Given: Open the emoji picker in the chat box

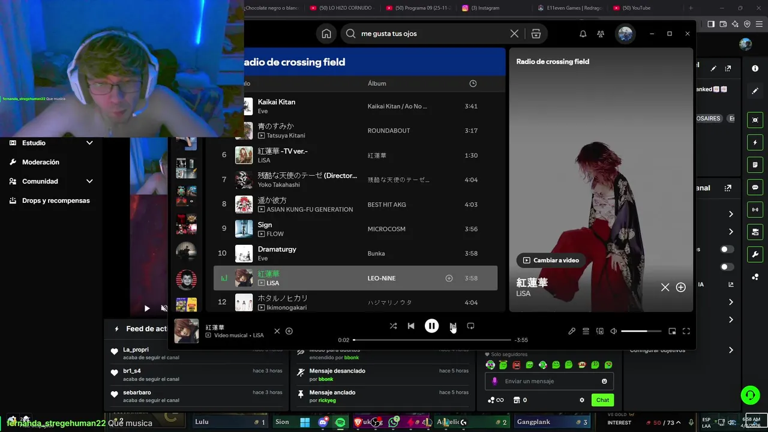Looking at the screenshot, I should (x=604, y=381).
